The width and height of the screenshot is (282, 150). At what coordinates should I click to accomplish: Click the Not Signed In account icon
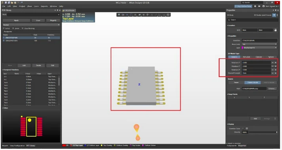point(264,6)
